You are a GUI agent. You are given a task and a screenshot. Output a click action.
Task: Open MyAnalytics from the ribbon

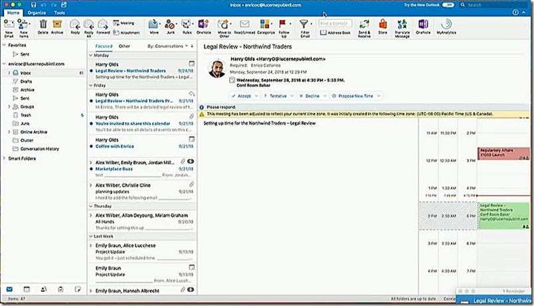click(446, 27)
